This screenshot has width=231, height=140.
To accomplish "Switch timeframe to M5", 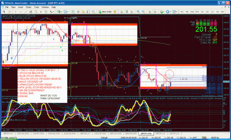I will click(x=187, y=12).
